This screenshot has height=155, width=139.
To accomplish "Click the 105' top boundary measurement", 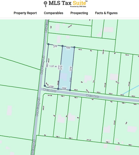I will [x=68, y=48].
